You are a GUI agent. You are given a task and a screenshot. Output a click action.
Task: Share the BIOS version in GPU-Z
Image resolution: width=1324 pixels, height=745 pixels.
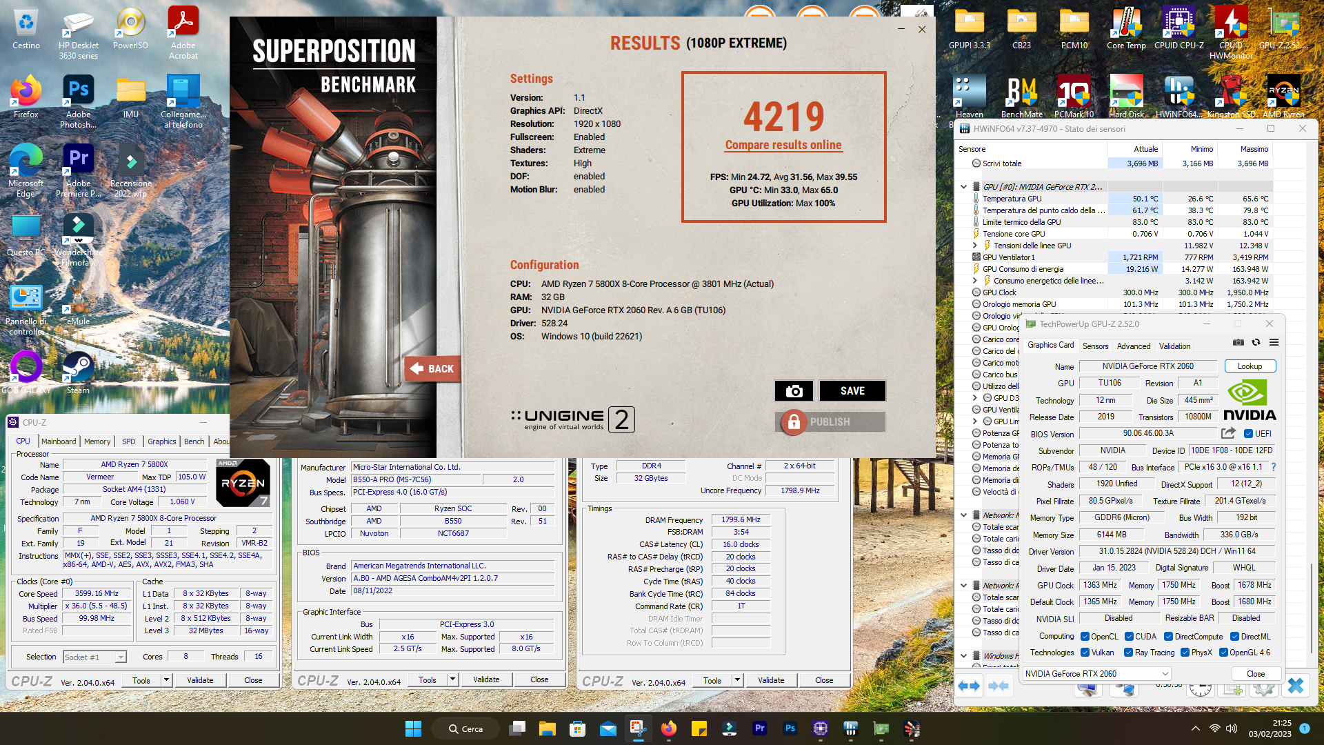(x=1228, y=433)
